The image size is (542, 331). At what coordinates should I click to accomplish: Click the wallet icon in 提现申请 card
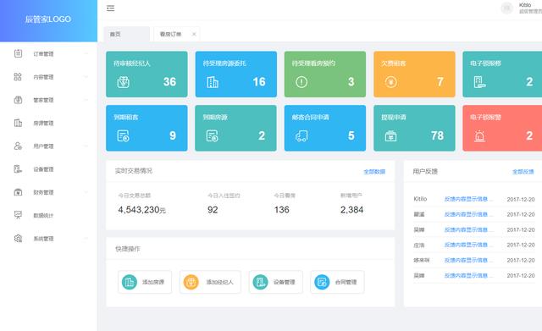pyautogui.click(x=390, y=135)
